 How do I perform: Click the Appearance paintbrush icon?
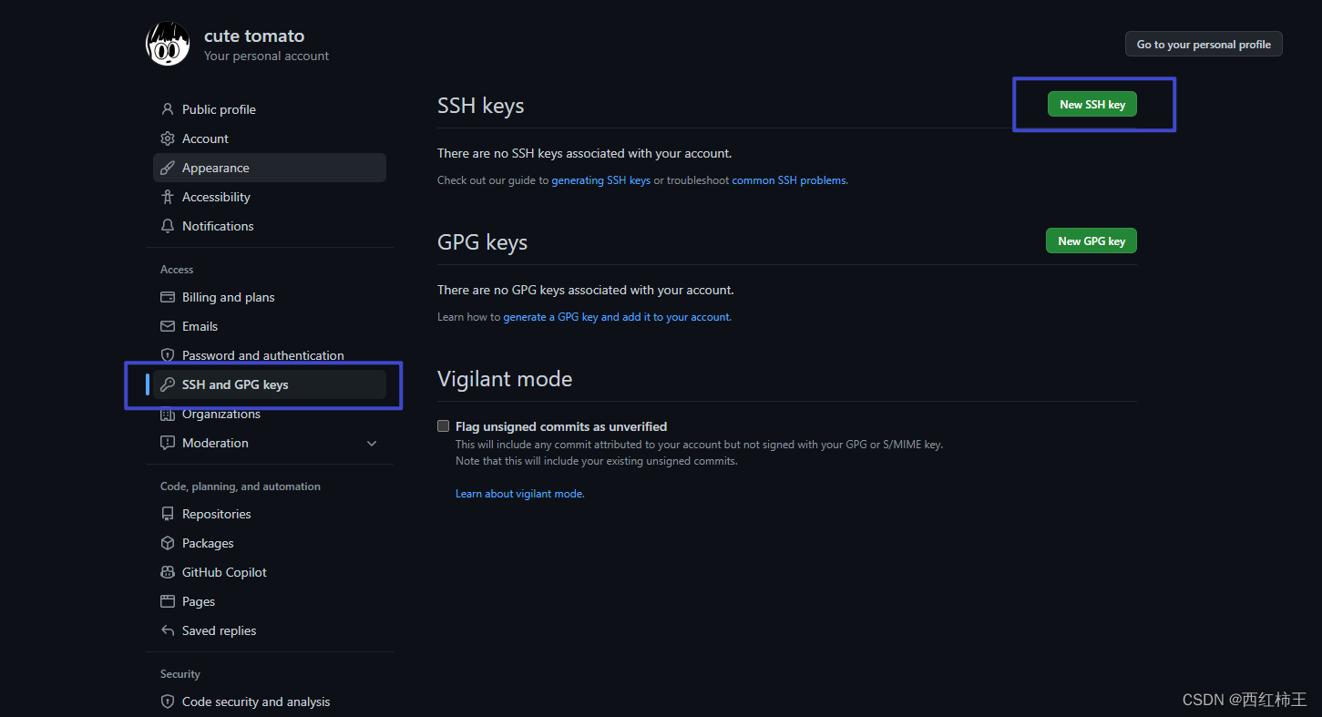pyautogui.click(x=167, y=167)
